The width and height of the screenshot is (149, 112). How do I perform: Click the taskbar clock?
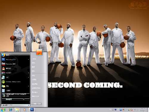pos(143,110)
